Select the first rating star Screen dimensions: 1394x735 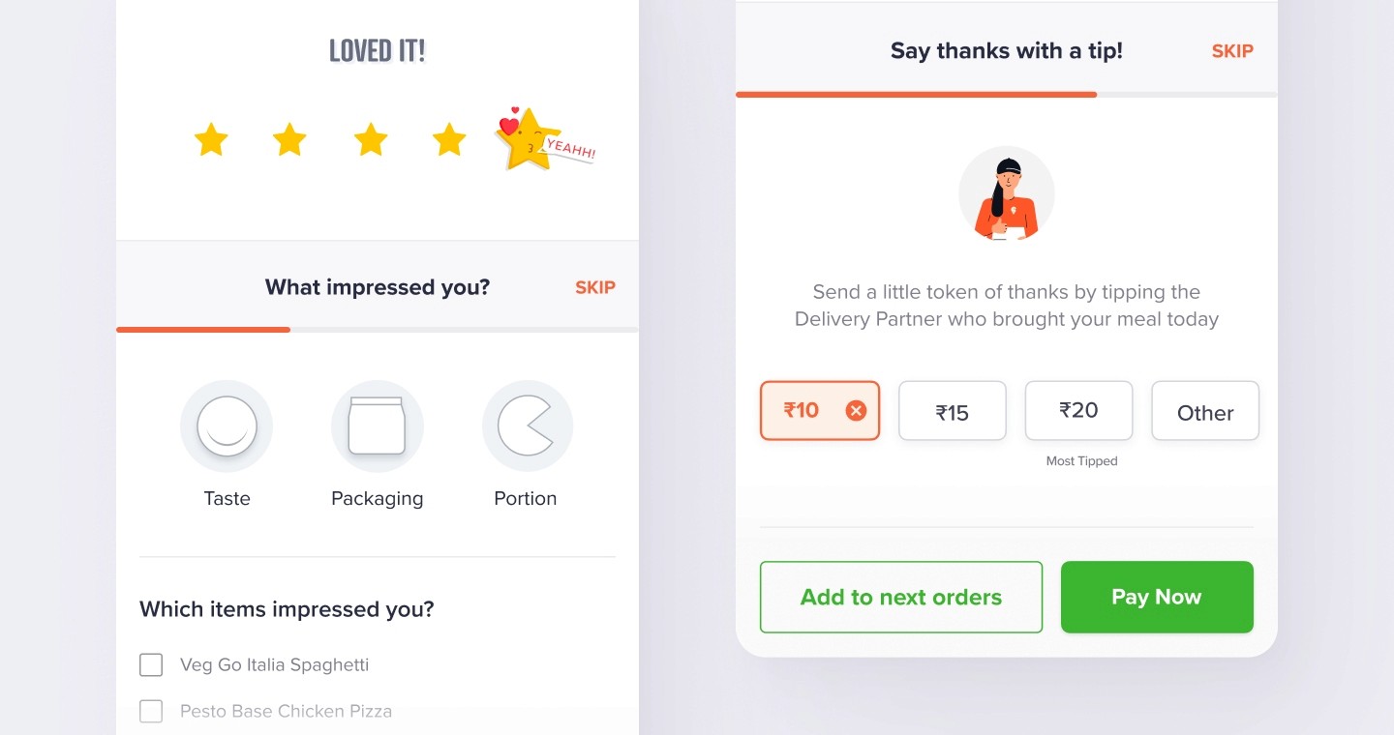click(211, 140)
